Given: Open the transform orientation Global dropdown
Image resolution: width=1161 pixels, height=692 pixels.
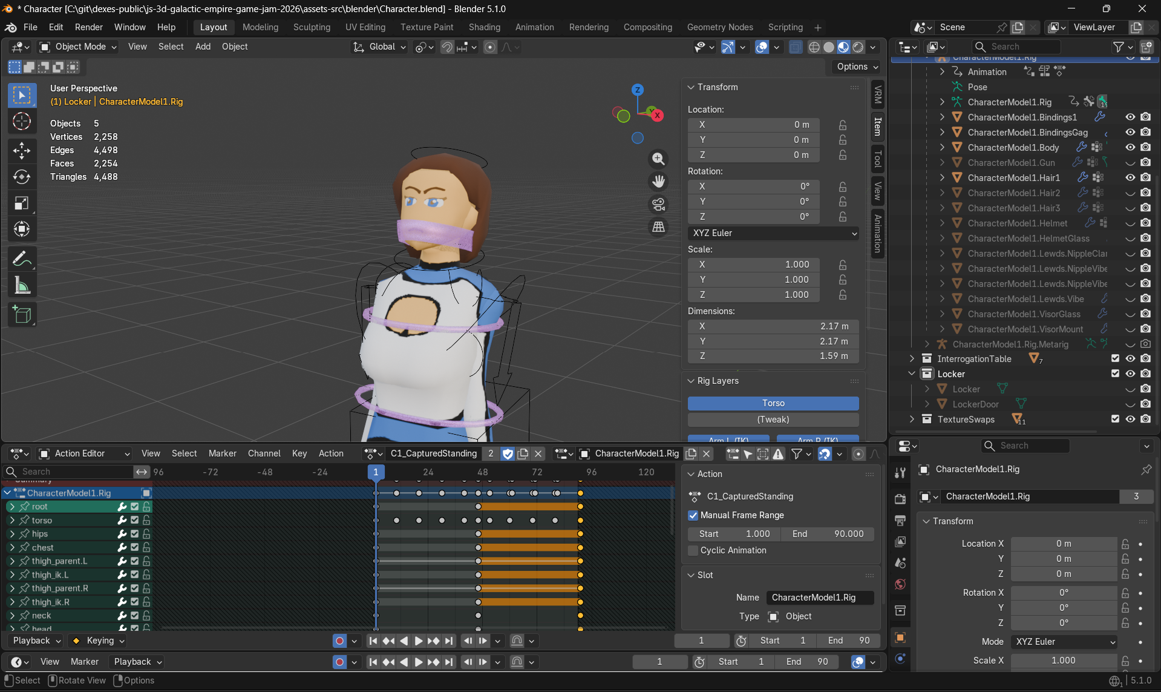Looking at the screenshot, I should point(379,47).
